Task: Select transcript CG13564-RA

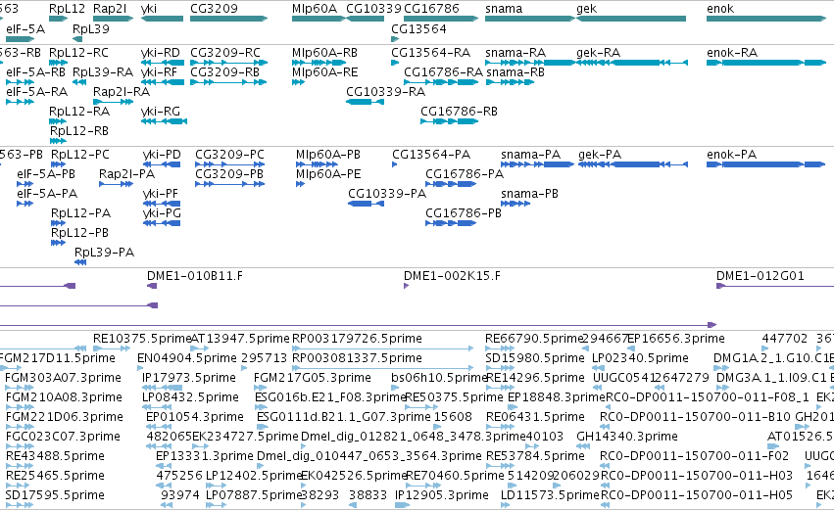Action: tap(395, 63)
